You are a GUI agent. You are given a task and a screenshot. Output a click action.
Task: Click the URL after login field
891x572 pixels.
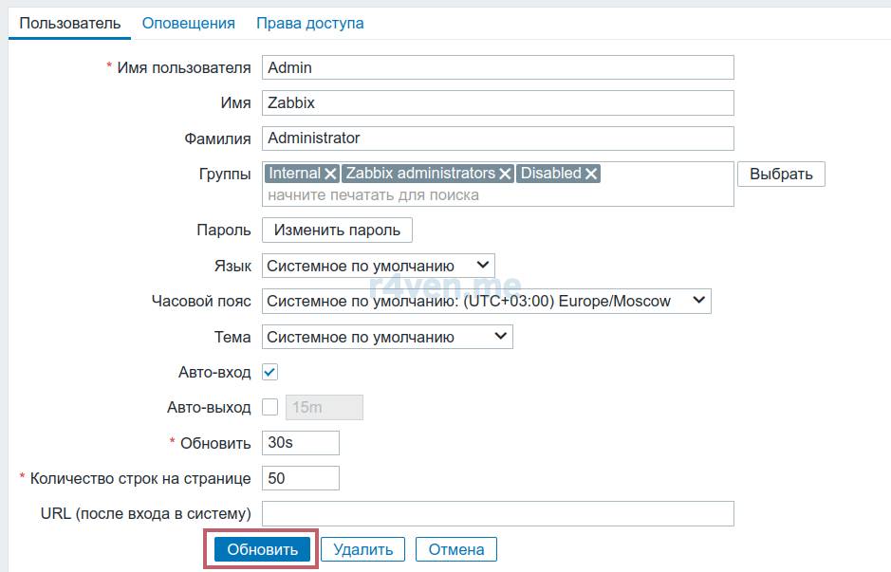coord(497,513)
